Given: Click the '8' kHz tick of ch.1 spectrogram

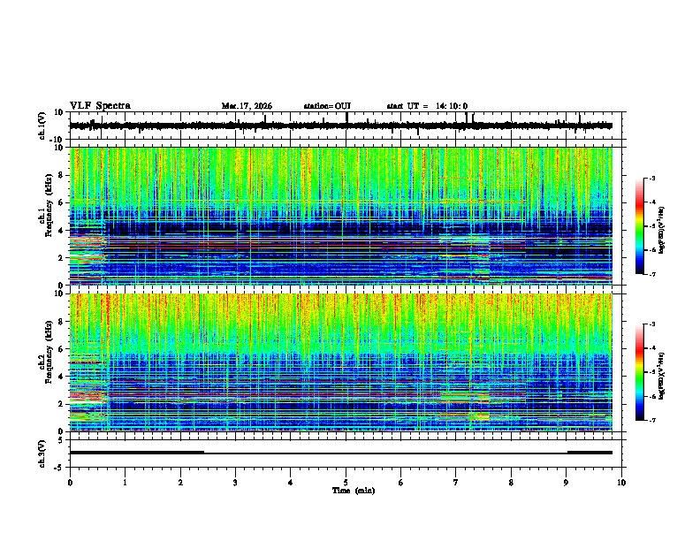Looking at the screenshot, I should point(61,175).
